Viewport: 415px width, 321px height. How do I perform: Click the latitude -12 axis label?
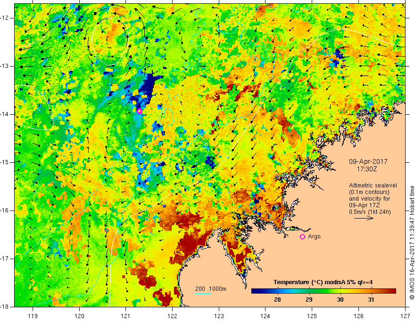tap(5, 18)
